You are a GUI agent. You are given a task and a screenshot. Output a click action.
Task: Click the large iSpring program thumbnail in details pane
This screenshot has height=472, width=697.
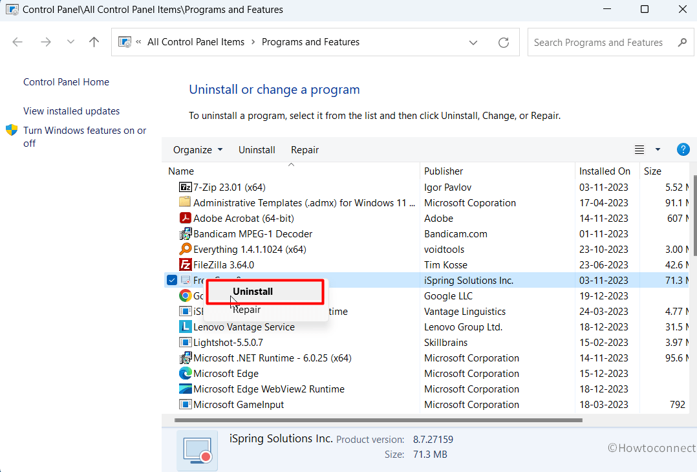point(197,451)
